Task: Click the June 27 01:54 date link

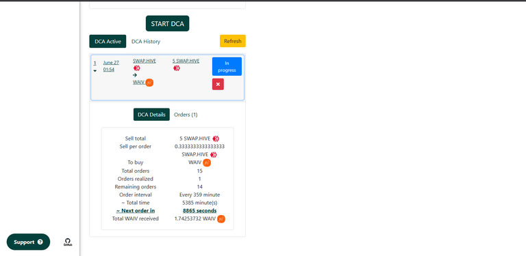Action: [111, 66]
